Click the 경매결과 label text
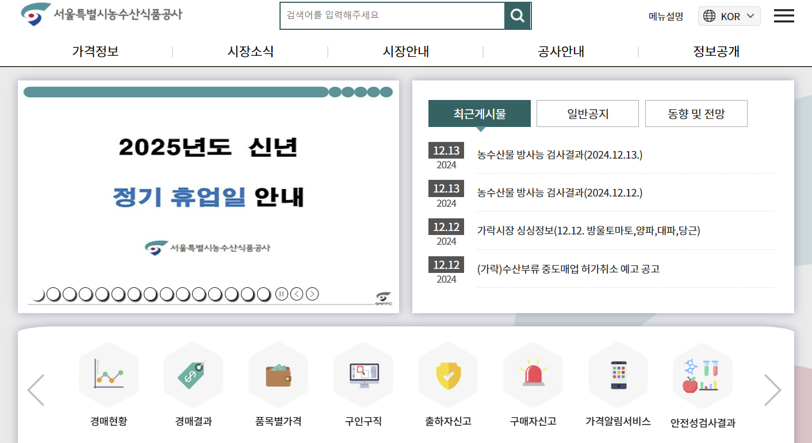 pyautogui.click(x=194, y=421)
